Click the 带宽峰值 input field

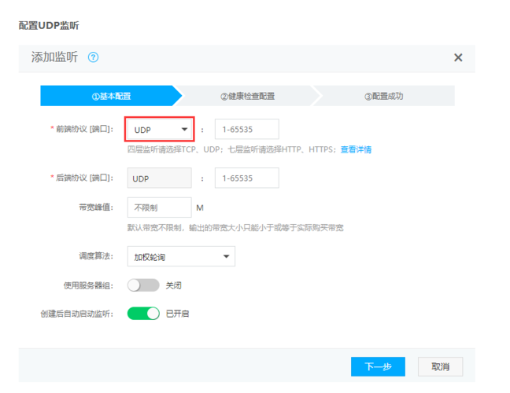point(159,208)
